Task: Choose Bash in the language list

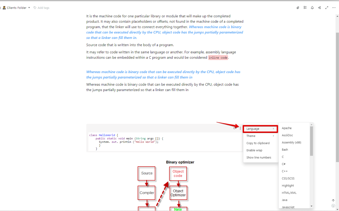Action: [x=285, y=150]
